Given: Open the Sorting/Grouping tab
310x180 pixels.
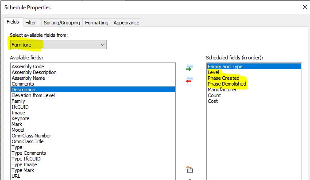Looking at the screenshot, I should click(x=62, y=23).
